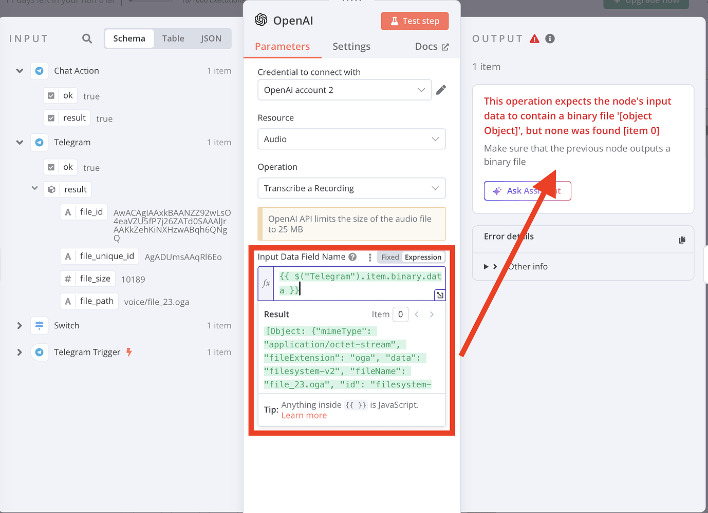Click the pencil icon to edit the credential
Screen dimensions: 708x513
(x=441, y=90)
